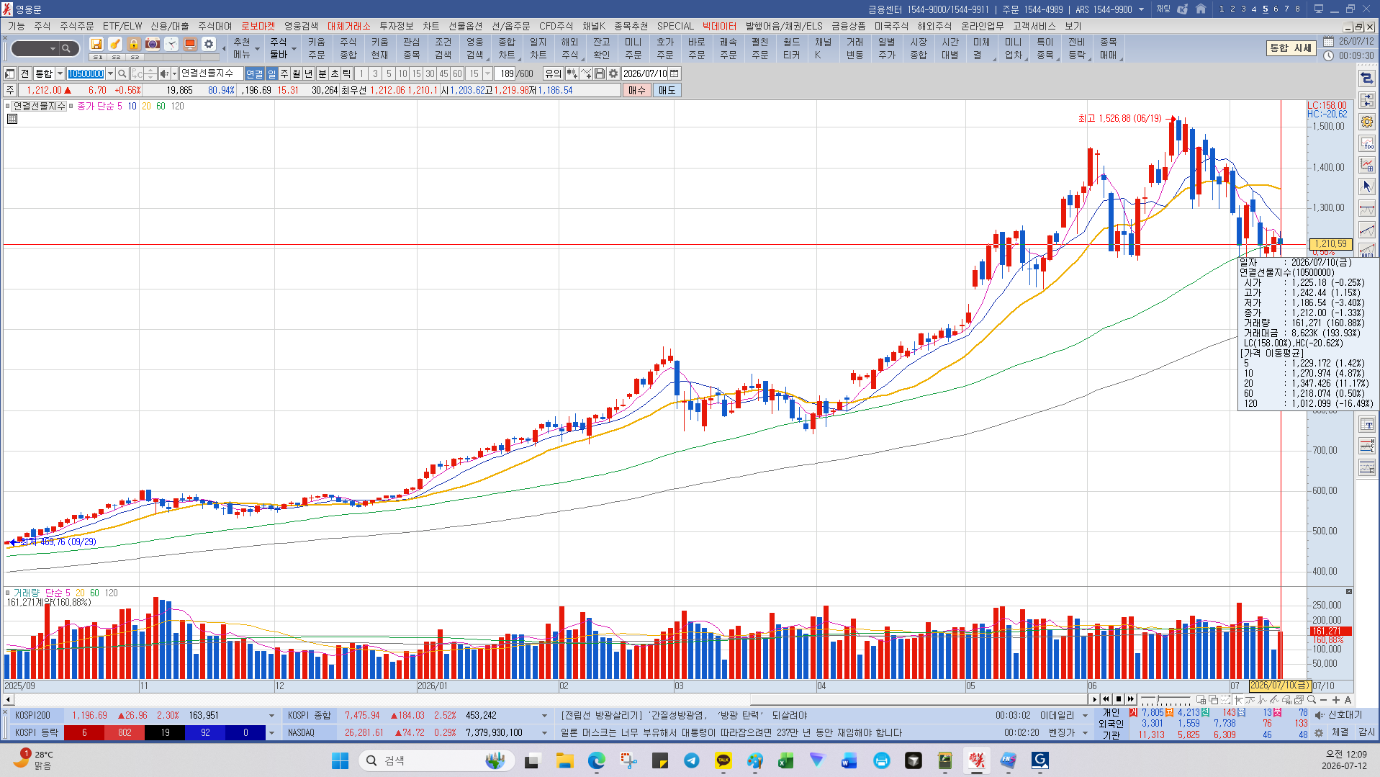Image resolution: width=1380 pixels, height=777 pixels.
Task: Toggle the 월 monthly period button
Action: 297,73
